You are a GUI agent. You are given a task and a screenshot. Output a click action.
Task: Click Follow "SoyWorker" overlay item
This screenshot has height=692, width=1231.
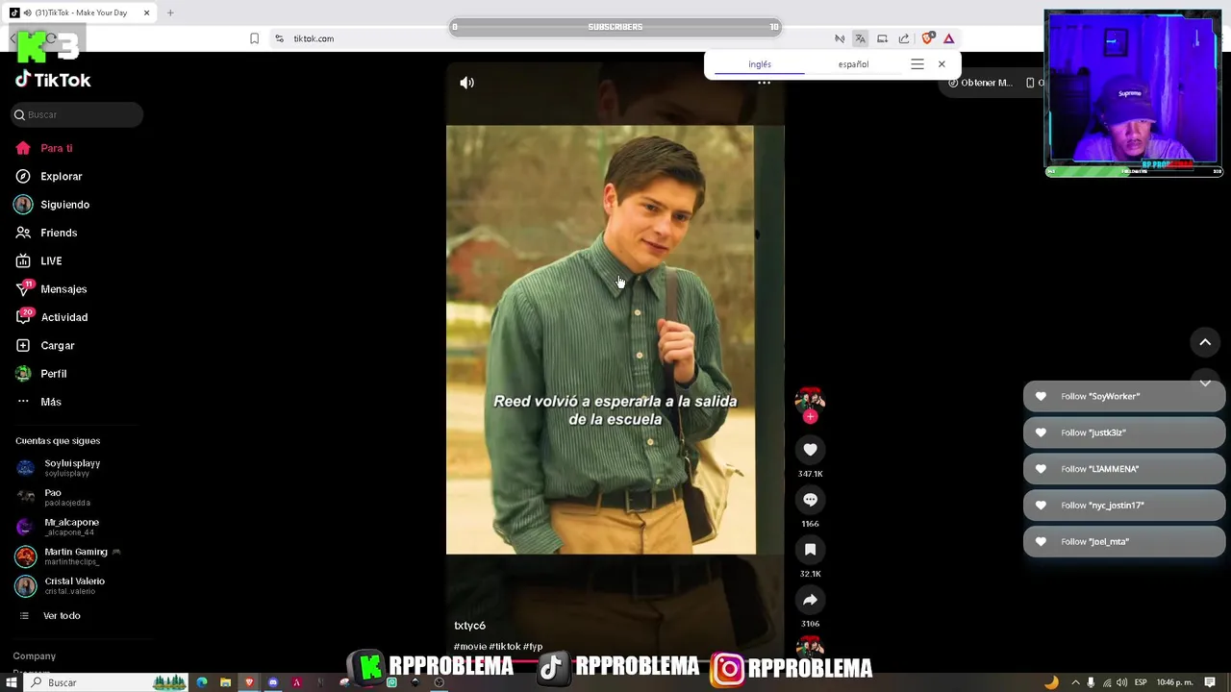coord(1124,396)
